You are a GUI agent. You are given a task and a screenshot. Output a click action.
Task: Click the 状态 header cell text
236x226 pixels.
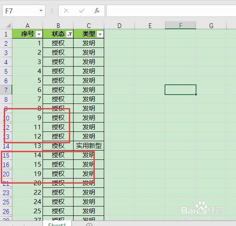coord(58,34)
